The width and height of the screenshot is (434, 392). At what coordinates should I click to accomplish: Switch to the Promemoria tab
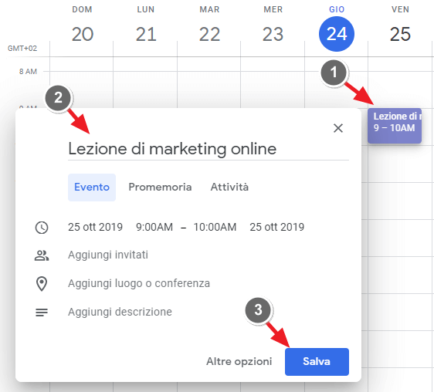click(160, 188)
